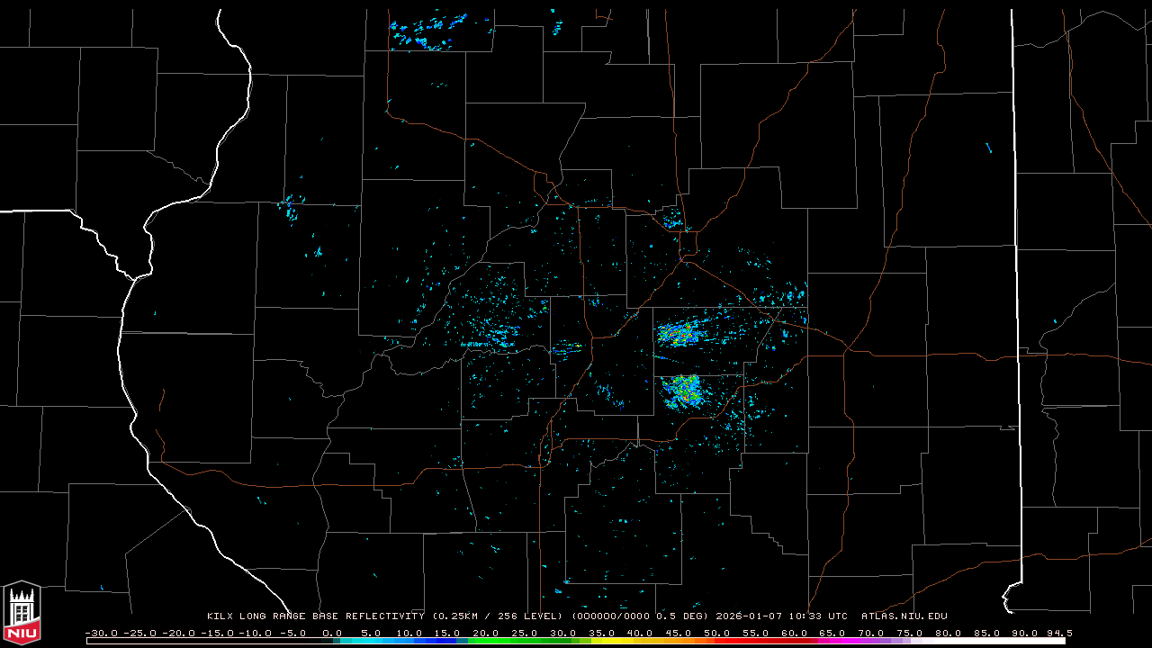Select the KILX LONG RANGE BASE REFLECTIVITY title
The width and height of the screenshot is (1152, 648).
point(316,616)
